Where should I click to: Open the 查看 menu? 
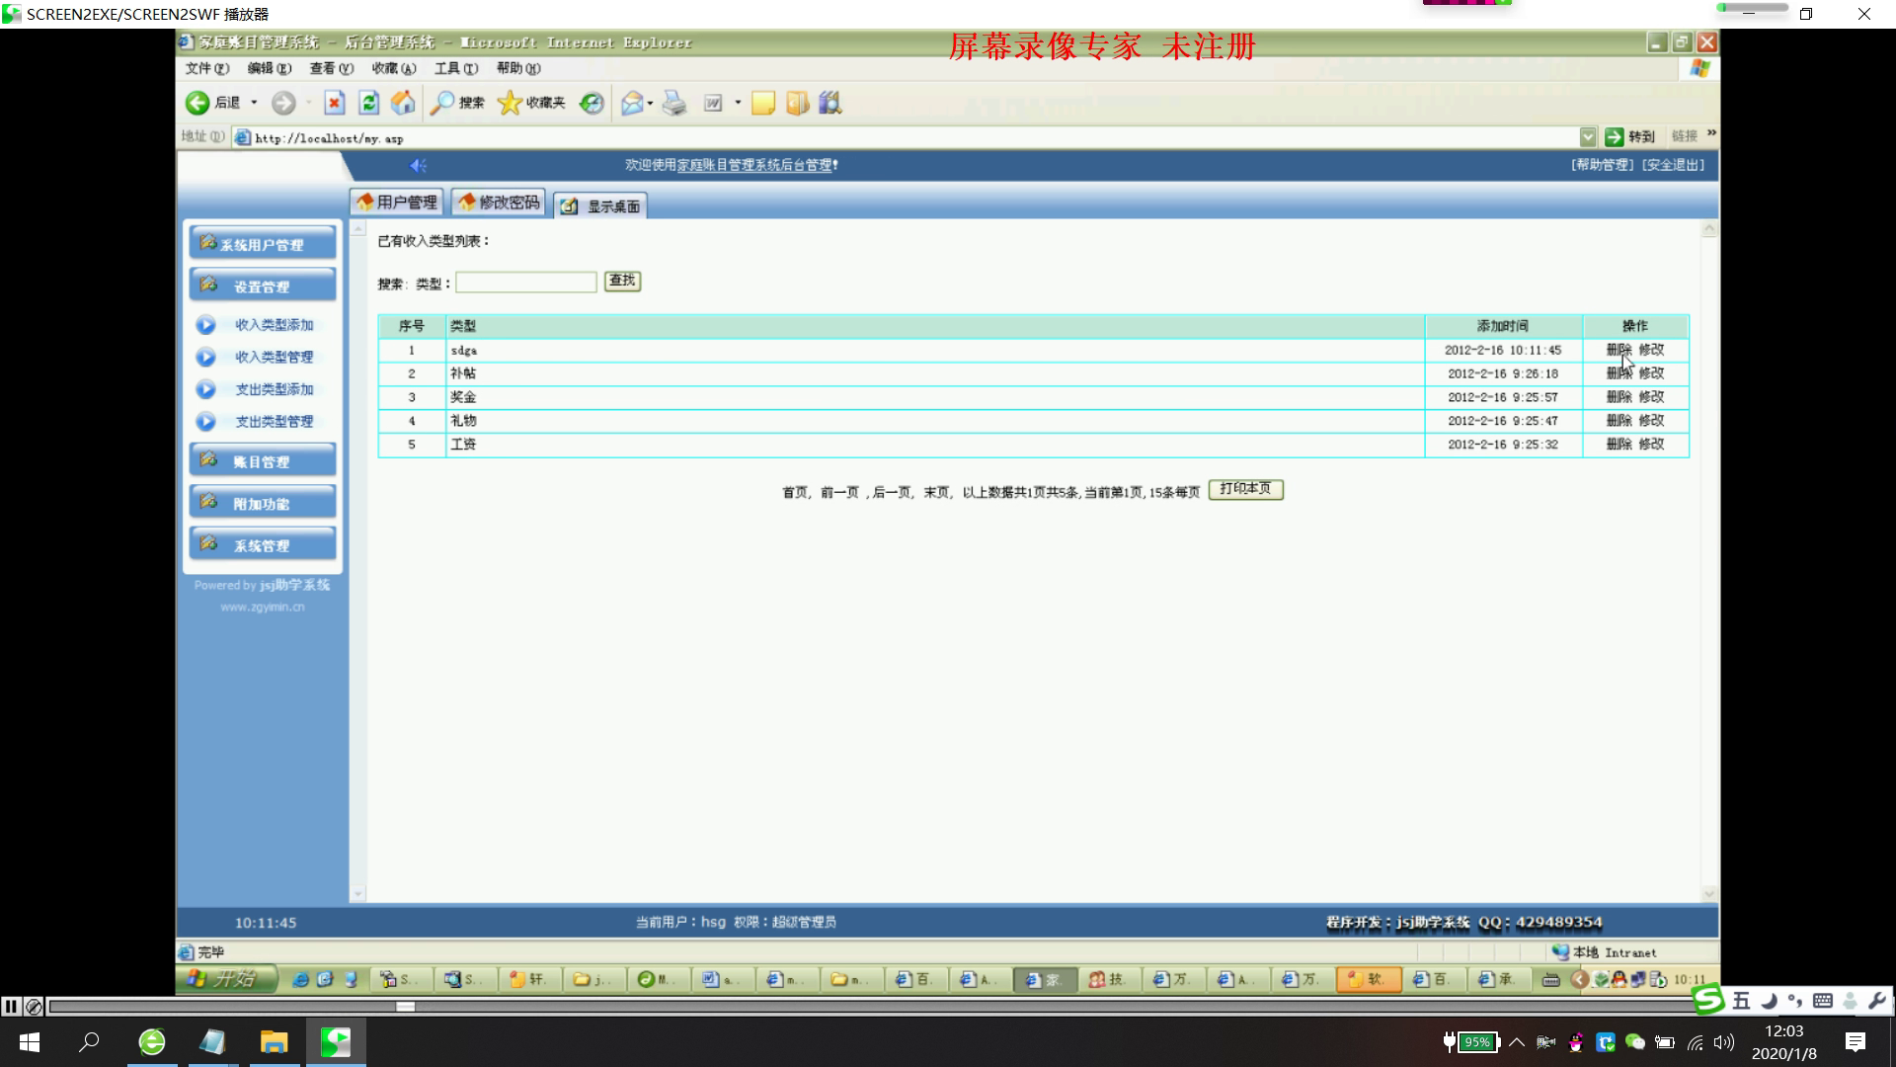pyautogui.click(x=332, y=68)
